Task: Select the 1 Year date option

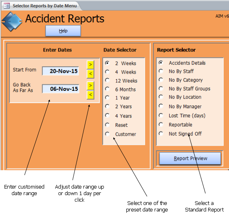Action: 117,98
